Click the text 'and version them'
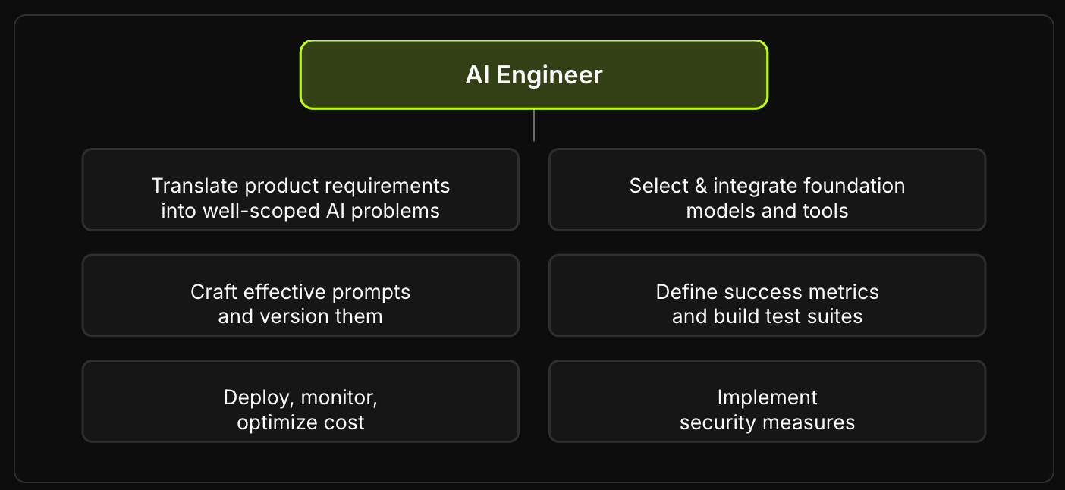 [300, 316]
